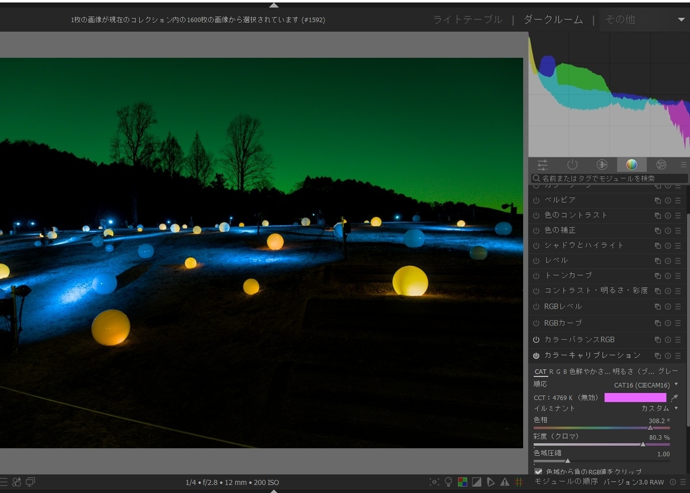690x493 pixels.
Task: Switch to the technical modules group tab
Action: 602,165
